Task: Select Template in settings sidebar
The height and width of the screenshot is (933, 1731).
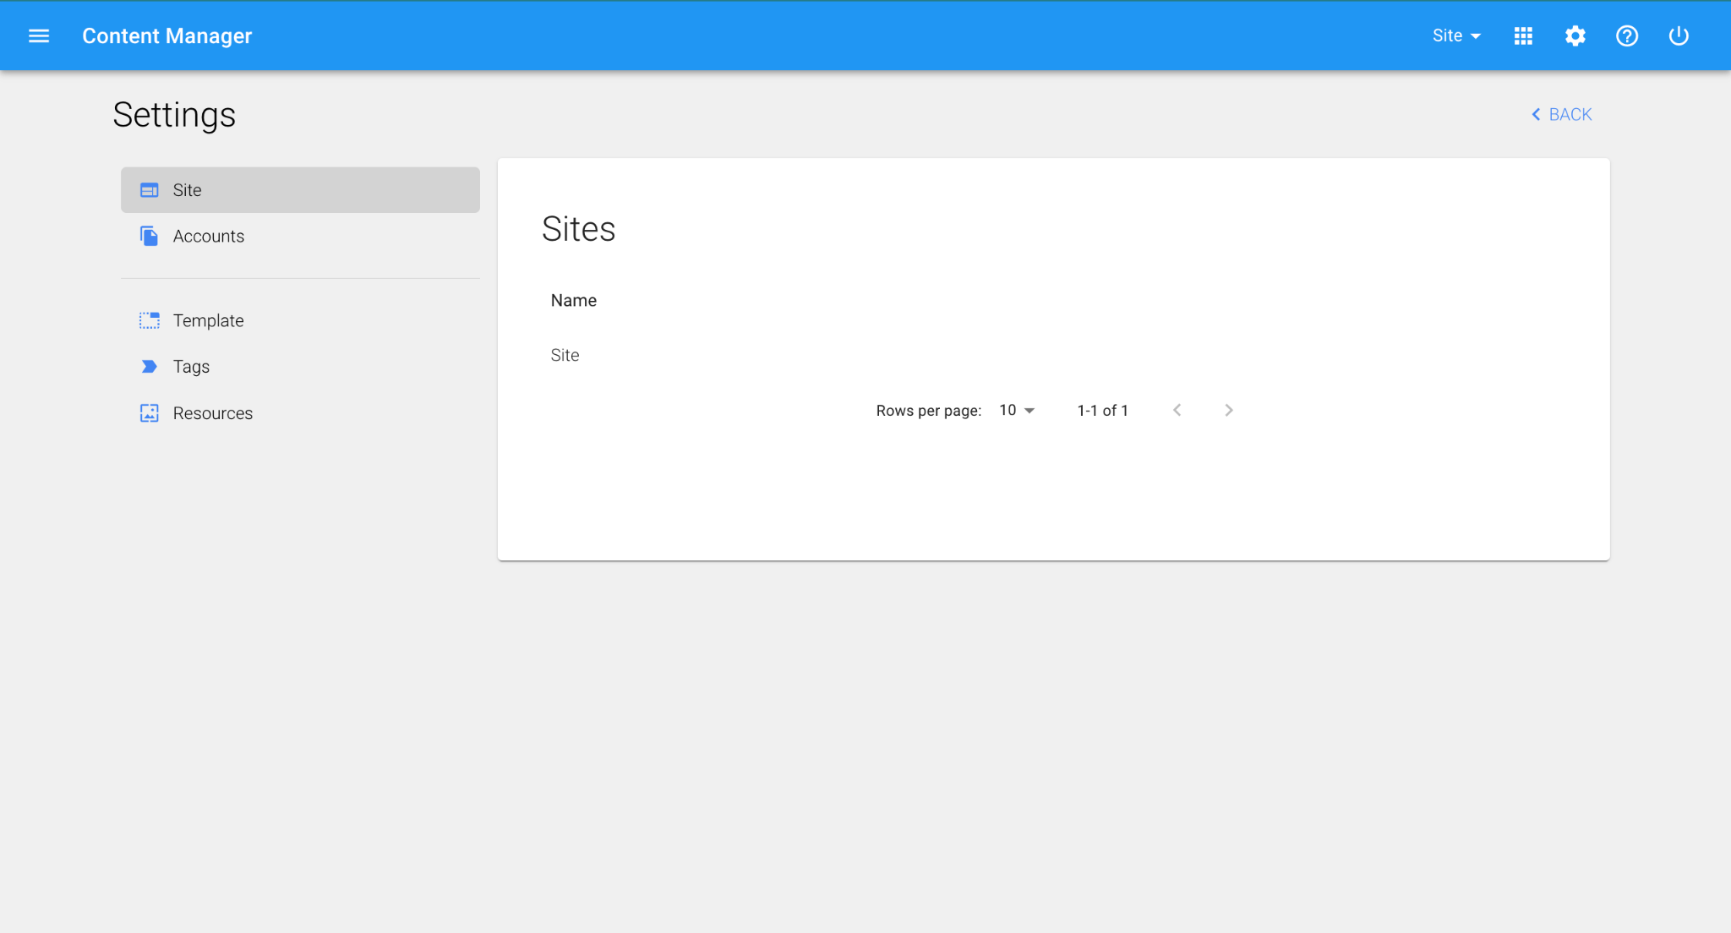Action: pos(209,320)
